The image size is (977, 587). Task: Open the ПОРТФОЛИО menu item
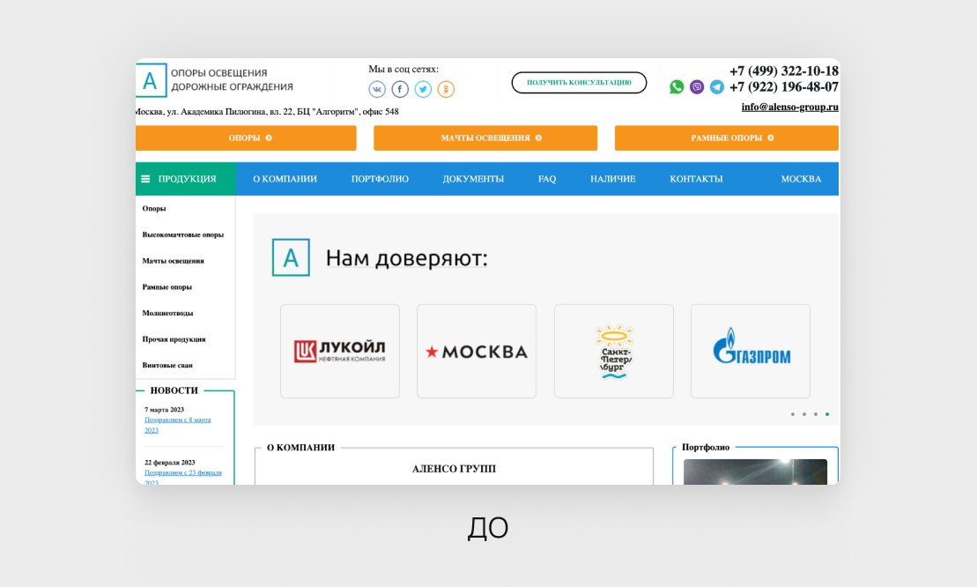coord(380,179)
